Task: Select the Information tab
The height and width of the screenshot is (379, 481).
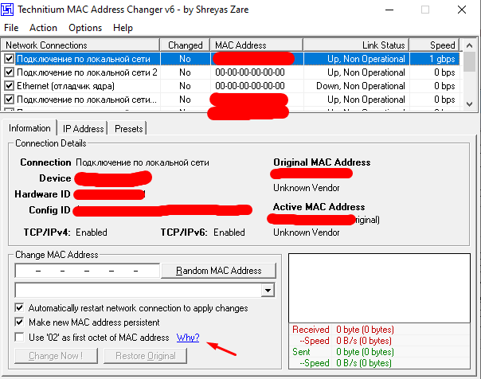Action: [29, 128]
